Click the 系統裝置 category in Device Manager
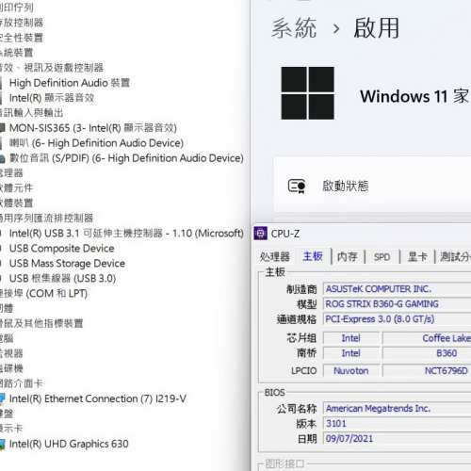The width and height of the screenshot is (471, 471). click(16, 53)
